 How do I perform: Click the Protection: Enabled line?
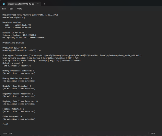tap(13, 43)
